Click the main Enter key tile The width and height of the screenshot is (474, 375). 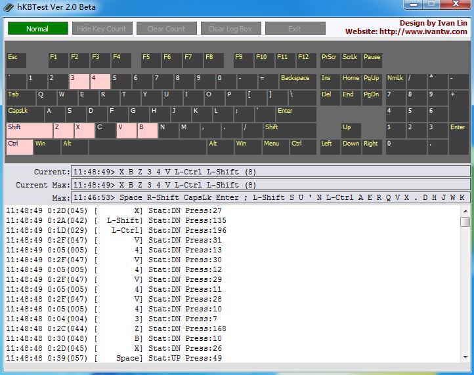[x=296, y=114]
